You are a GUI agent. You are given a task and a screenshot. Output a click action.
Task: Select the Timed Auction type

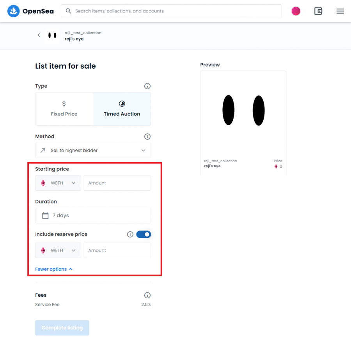[122, 109]
